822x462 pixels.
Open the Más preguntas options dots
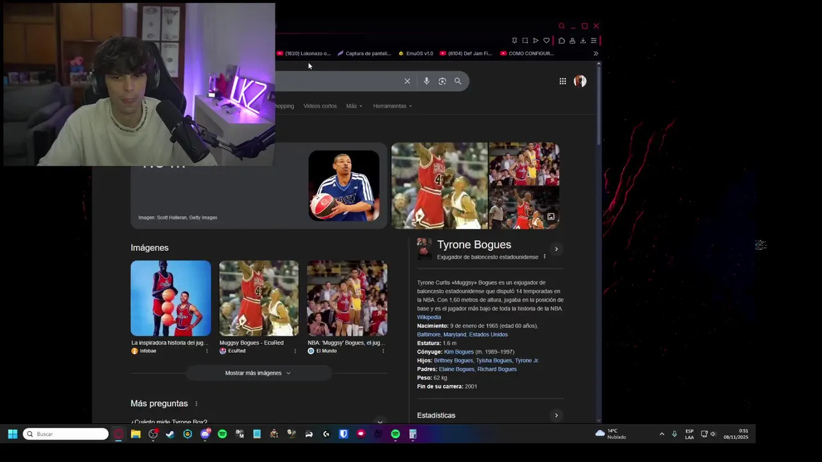(x=197, y=404)
